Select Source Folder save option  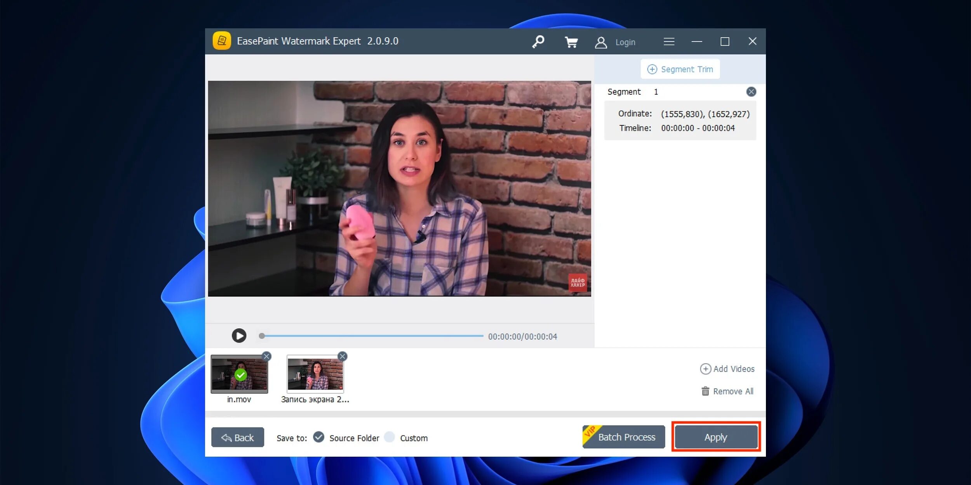coord(319,437)
